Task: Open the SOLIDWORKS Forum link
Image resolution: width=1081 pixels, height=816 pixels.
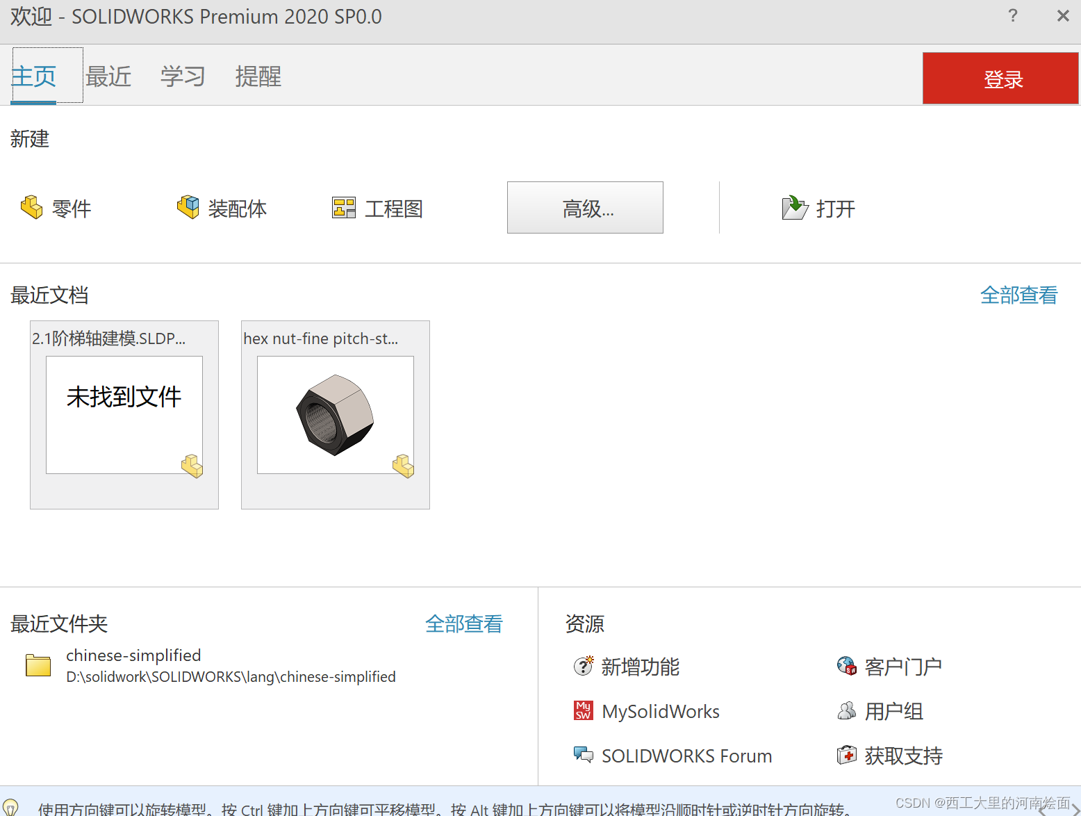Action: (687, 756)
